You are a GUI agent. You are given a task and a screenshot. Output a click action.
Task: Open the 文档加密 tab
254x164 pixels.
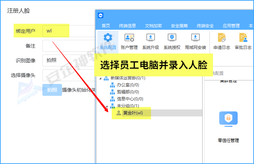pos(153,26)
